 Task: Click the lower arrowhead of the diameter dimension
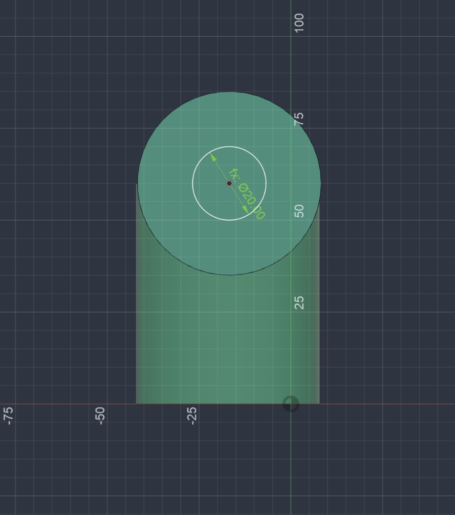pos(245,209)
